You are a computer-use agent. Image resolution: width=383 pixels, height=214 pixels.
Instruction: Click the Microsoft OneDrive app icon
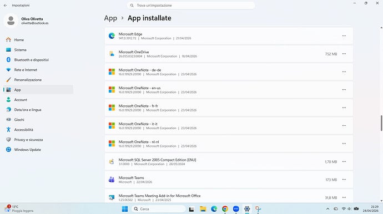(x=112, y=54)
